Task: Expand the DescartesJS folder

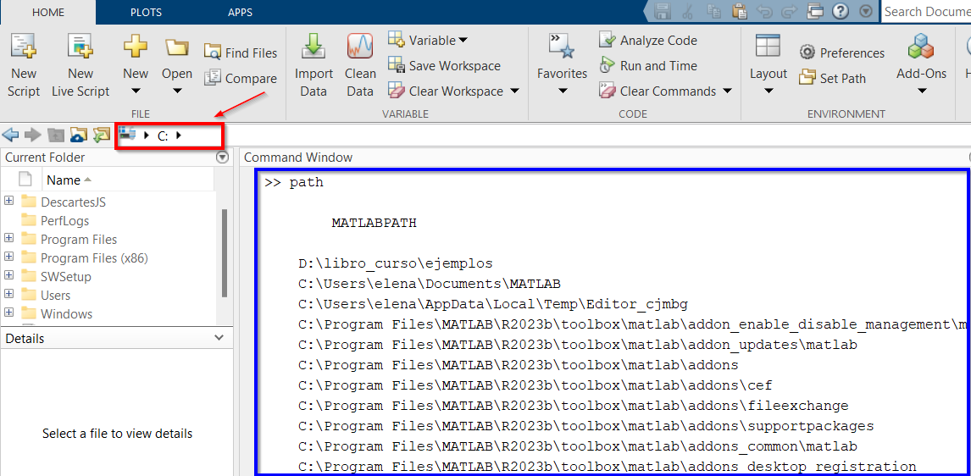Action: pyautogui.click(x=8, y=201)
